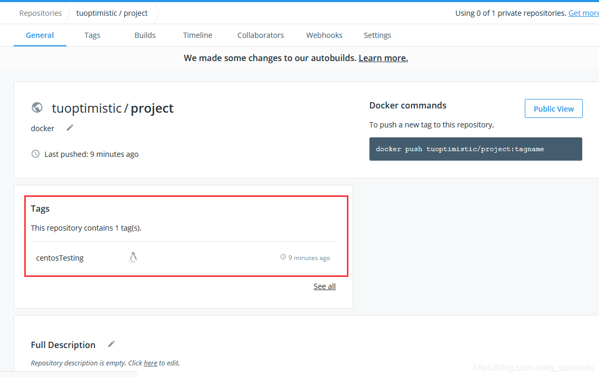Click the tuoptimistic / project repository title
This screenshot has height=377, width=599.
click(113, 108)
